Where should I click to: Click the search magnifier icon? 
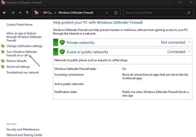[189, 13]
